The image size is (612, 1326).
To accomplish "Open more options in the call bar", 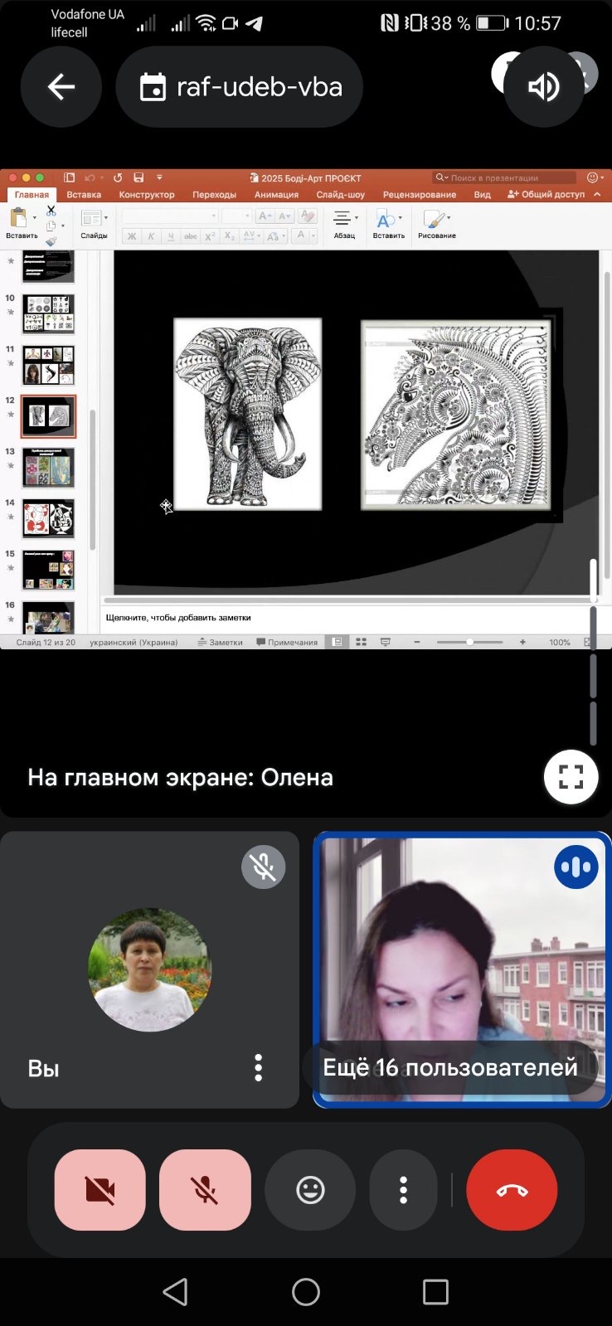I will coord(403,1190).
